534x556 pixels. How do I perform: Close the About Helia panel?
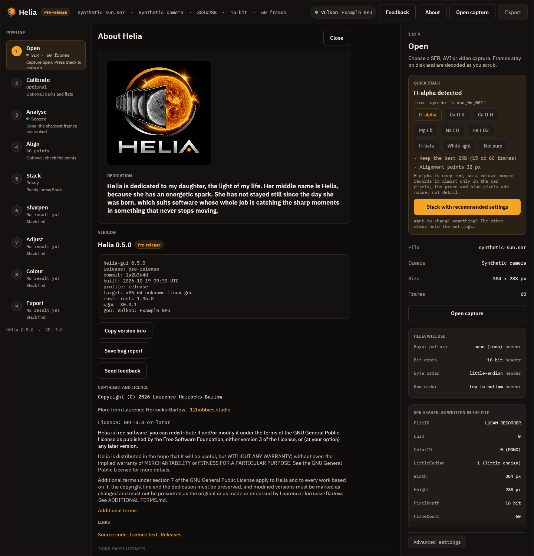coord(337,38)
